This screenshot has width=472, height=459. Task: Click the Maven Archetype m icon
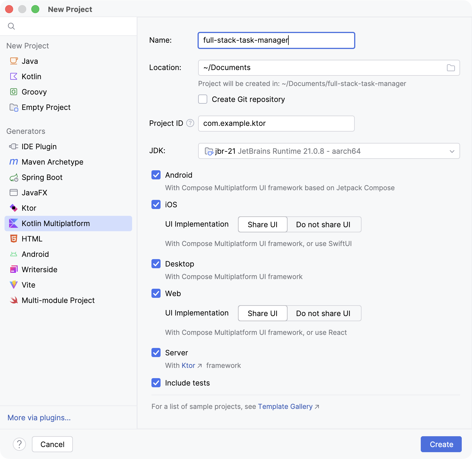(x=14, y=162)
